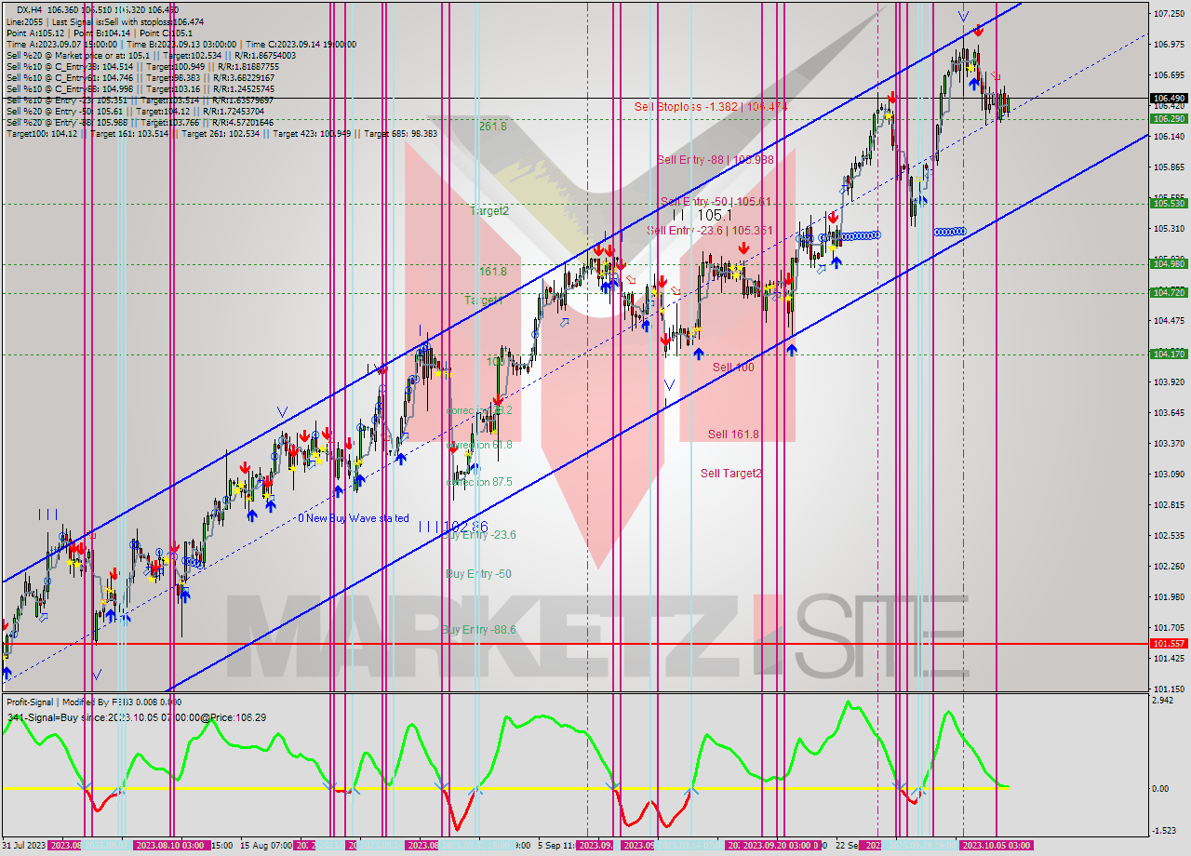Click the | | | 102.86 wave label
The width and height of the screenshot is (1191, 856).
(453, 527)
